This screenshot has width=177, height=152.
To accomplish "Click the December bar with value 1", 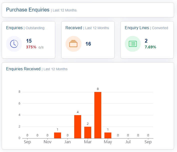I will click(57, 135).
